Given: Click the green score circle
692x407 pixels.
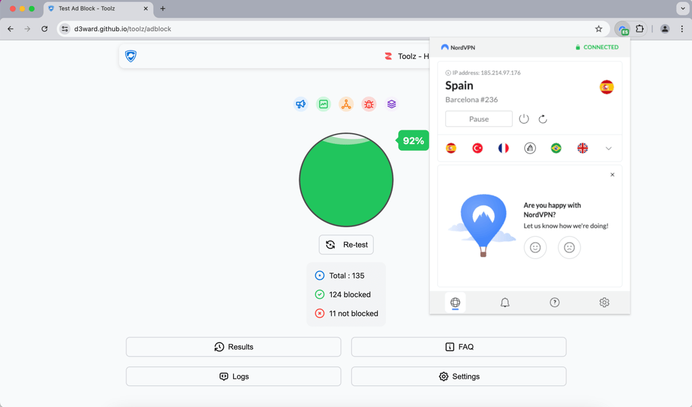Looking at the screenshot, I should pyautogui.click(x=346, y=180).
